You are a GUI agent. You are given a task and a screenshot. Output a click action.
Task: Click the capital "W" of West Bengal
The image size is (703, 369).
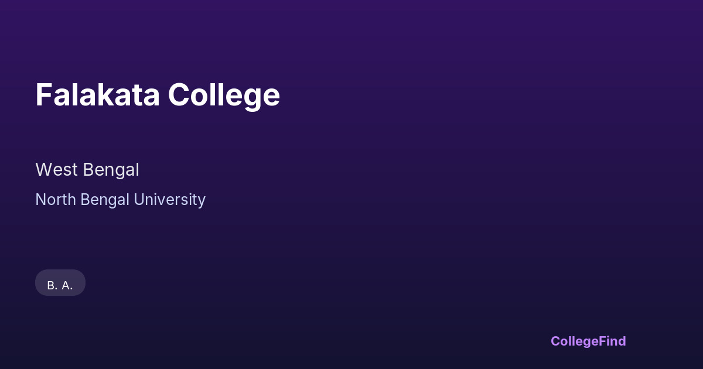click(43, 170)
